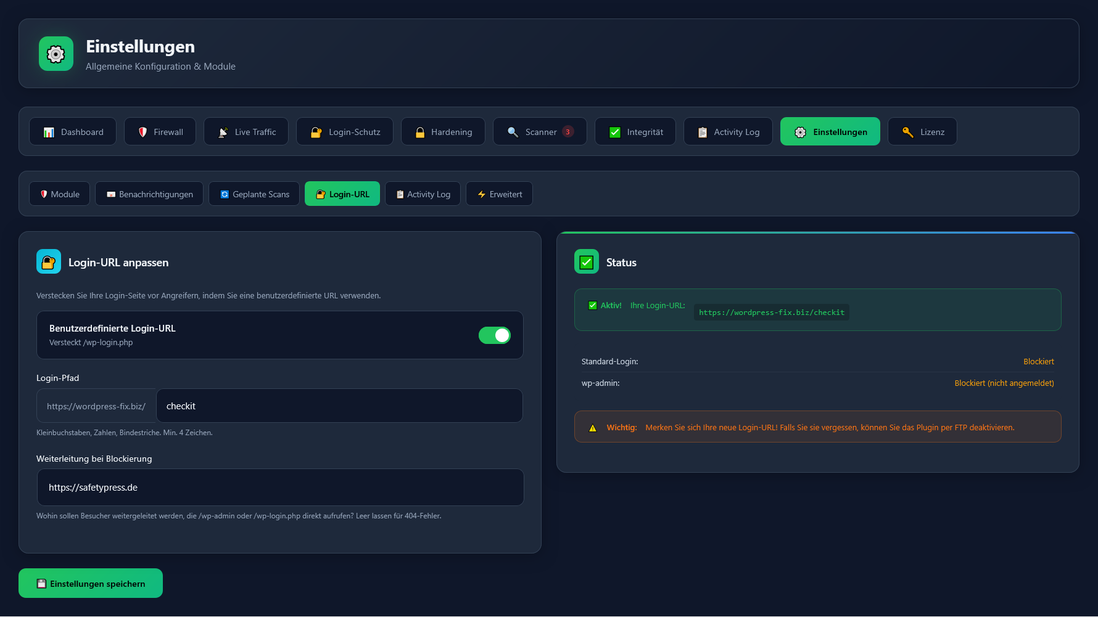Click the green Aktiv checkbox in Status
This screenshot has height=617, width=1098.
[593, 304]
